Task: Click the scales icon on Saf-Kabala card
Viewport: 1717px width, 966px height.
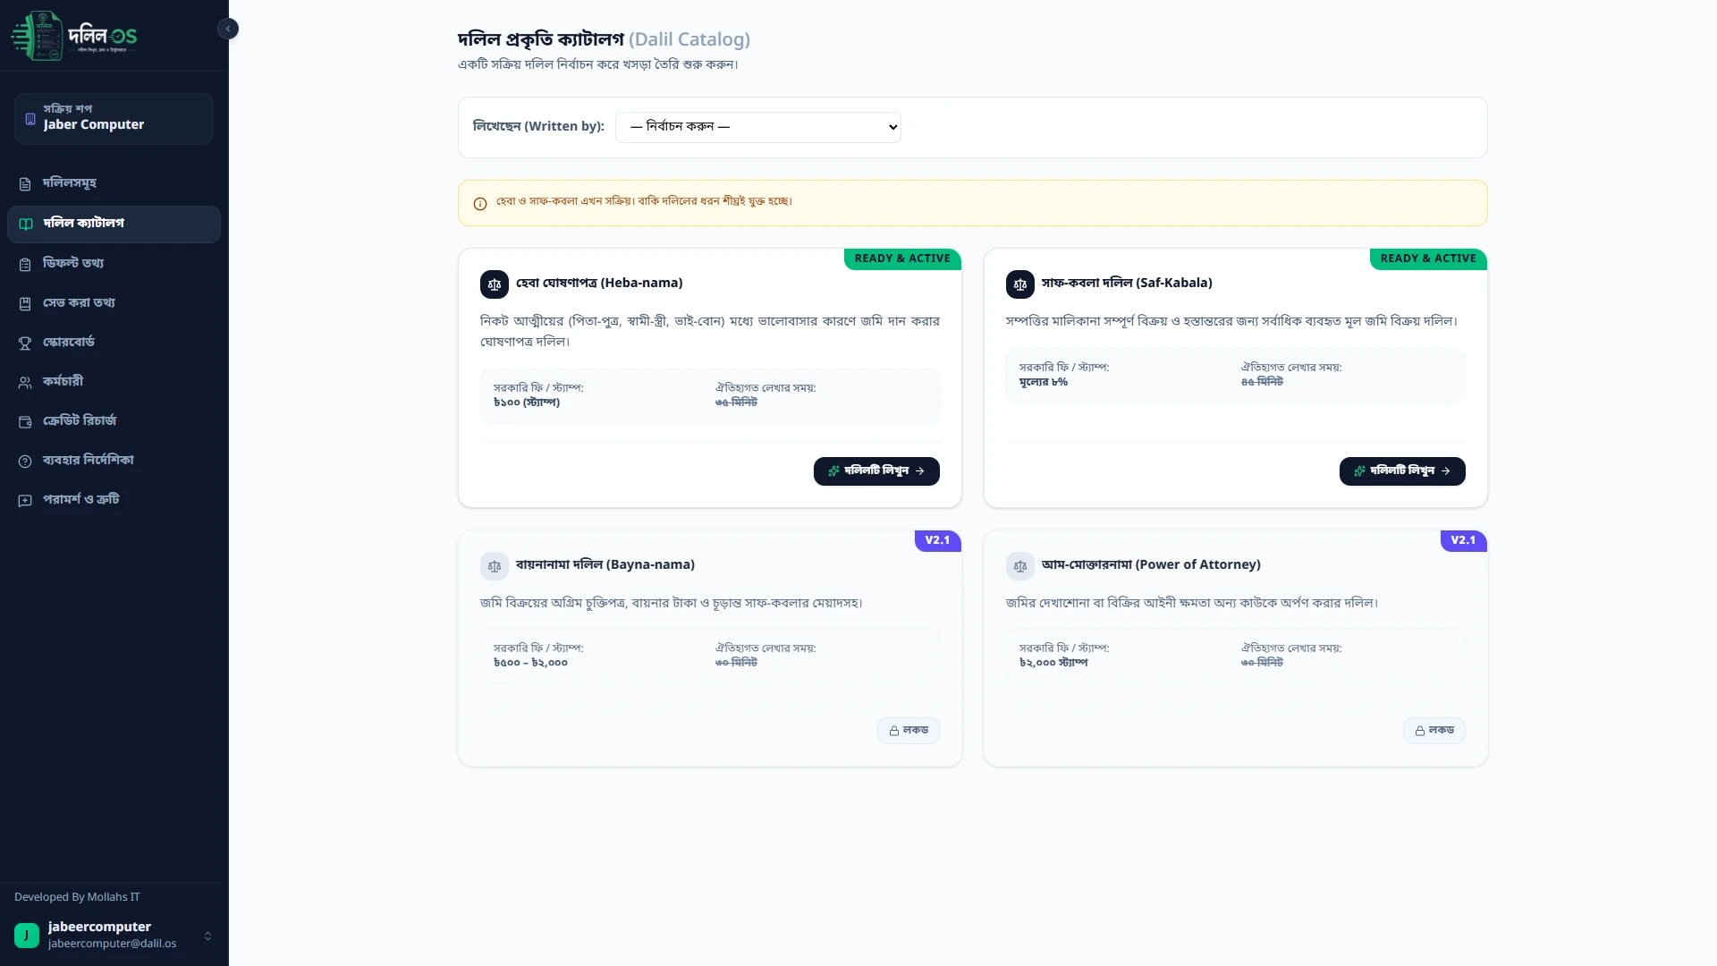Action: point(1020,284)
